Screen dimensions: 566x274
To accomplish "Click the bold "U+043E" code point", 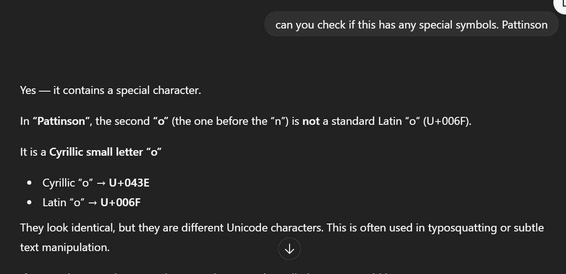I will click(x=129, y=183).
